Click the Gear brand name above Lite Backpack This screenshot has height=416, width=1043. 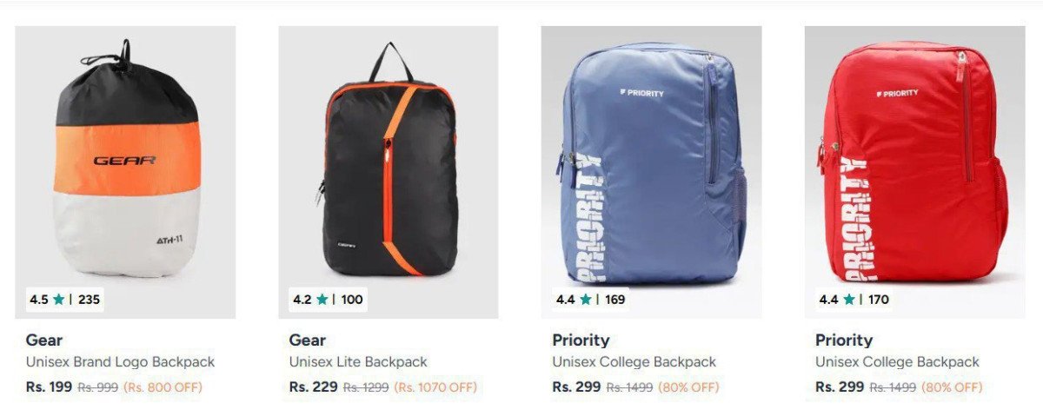[308, 340]
